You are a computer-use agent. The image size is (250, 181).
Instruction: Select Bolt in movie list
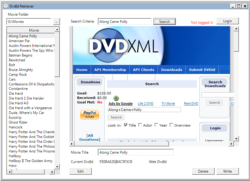click(31, 65)
